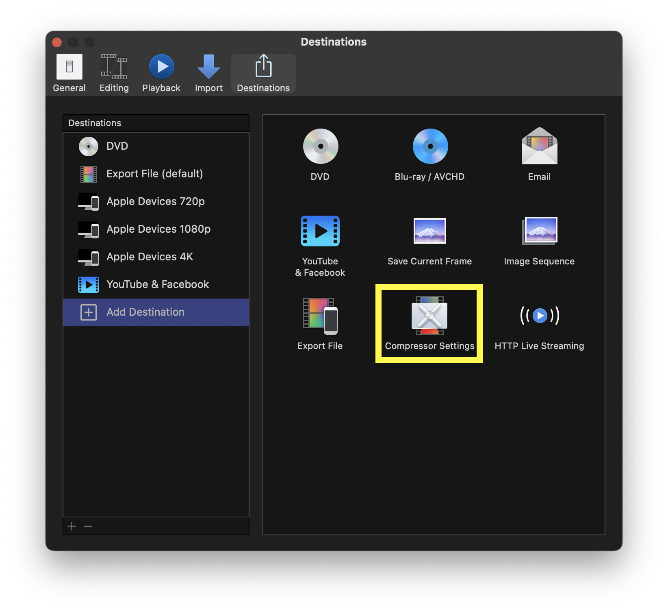Select the Add Destination row
668x611 pixels.
pyautogui.click(x=156, y=312)
